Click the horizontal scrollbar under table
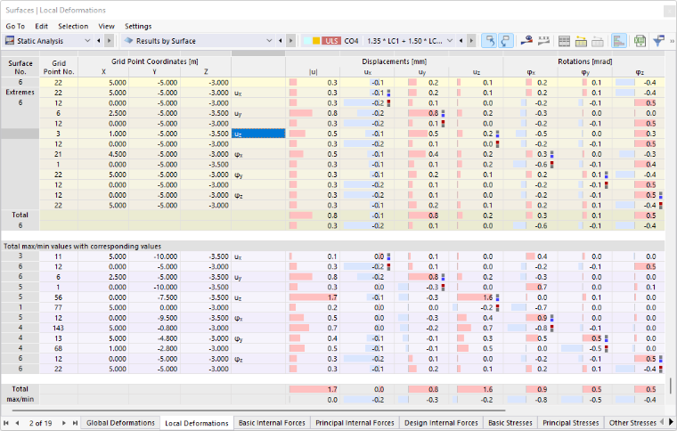Viewport: 677px width, 431px height. 258,411
